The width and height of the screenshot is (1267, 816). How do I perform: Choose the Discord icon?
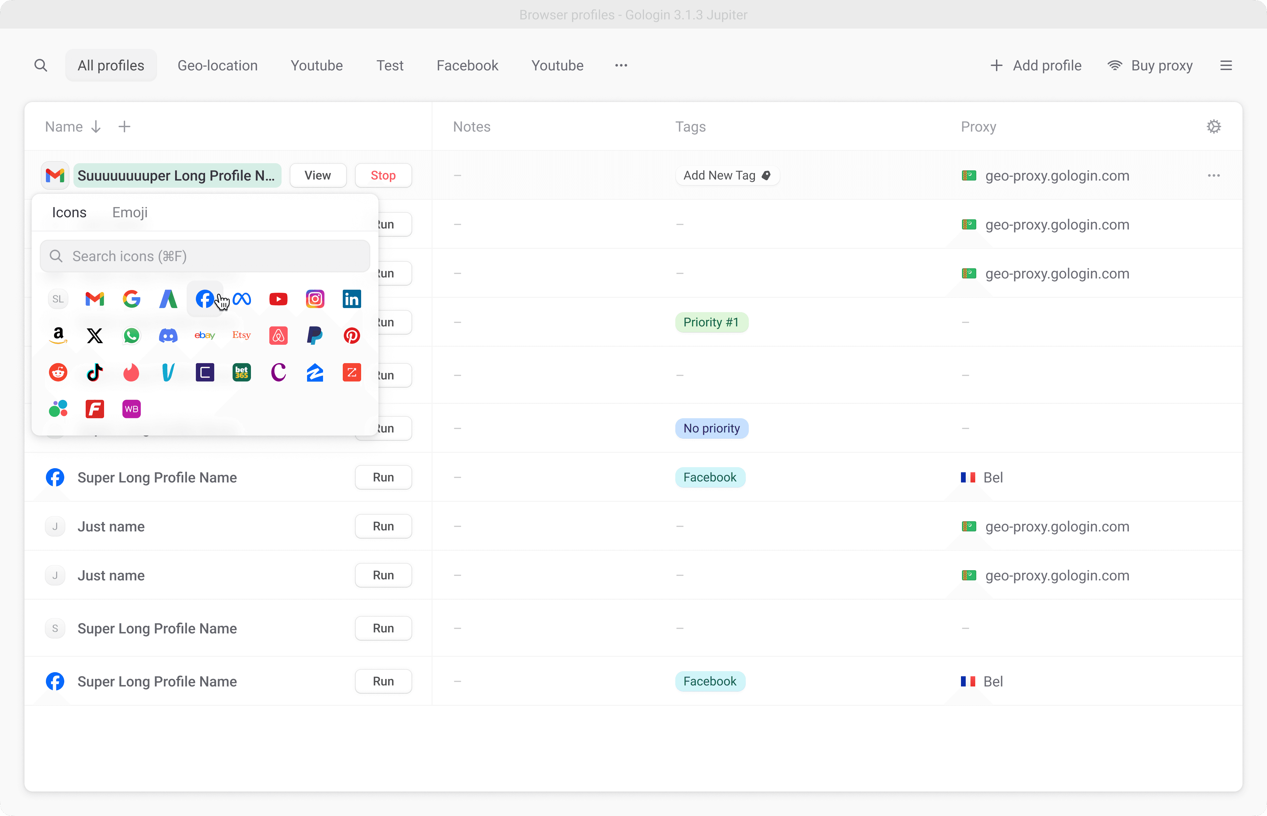pyautogui.click(x=168, y=335)
